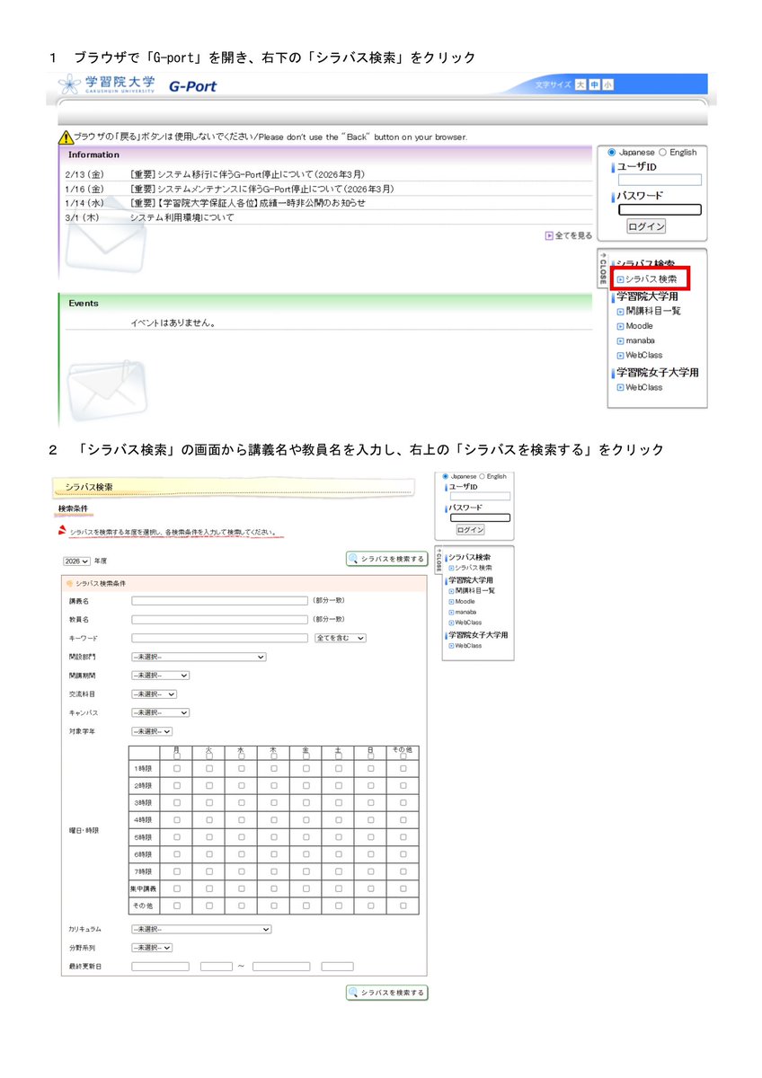762x1078 pixels.
Task: Focus the キーワード input field
Action: point(220,638)
